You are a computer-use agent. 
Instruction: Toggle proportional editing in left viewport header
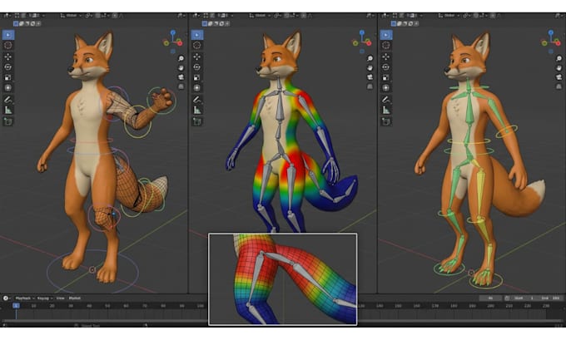[115, 16]
